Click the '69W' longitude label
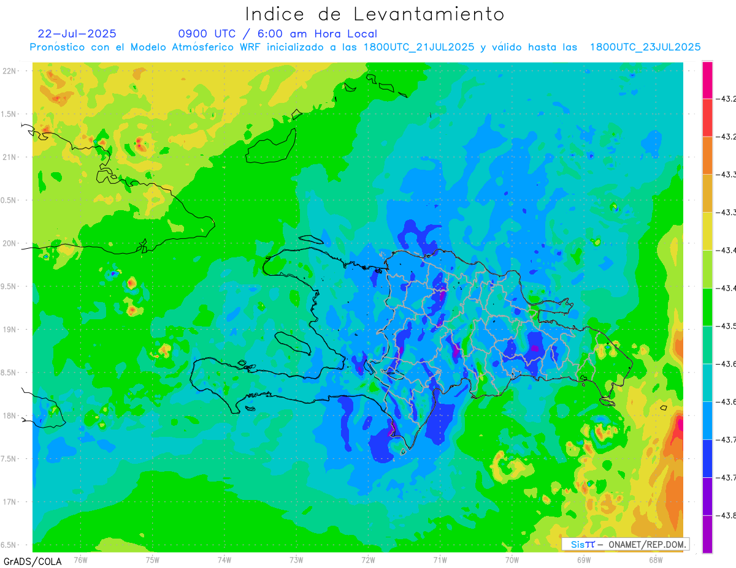Screen dimensions: 736x568 pyautogui.click(x=584, y=559)
